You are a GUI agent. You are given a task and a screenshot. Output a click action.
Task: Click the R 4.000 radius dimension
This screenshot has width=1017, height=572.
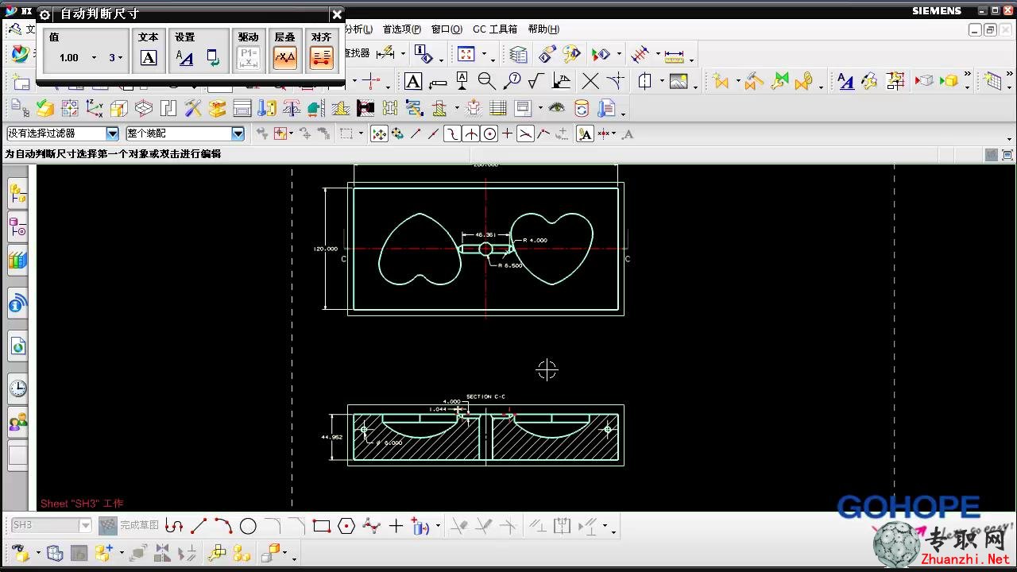coord(535,240)
